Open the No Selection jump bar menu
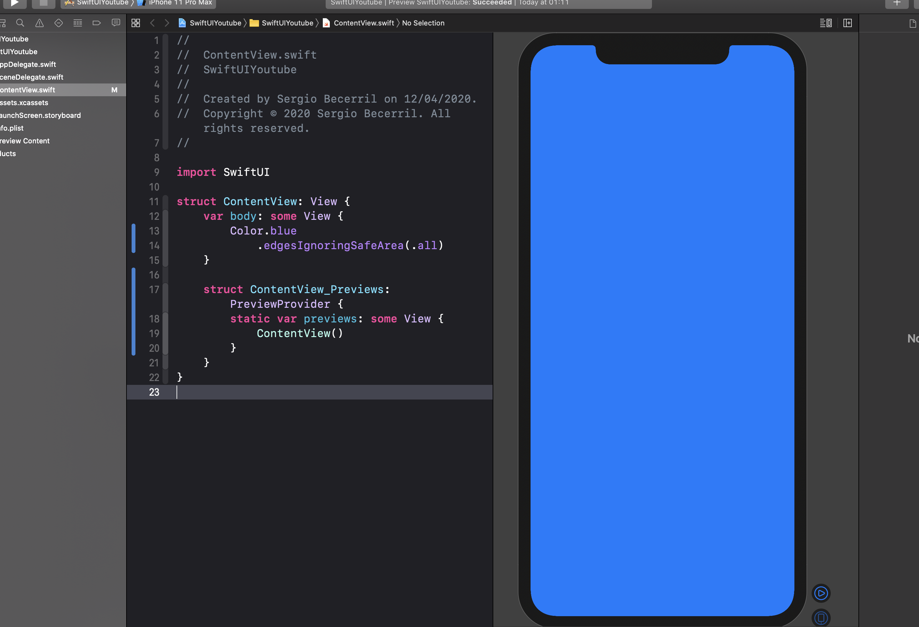This screenshot has width=919, height=627. (423, 23)
